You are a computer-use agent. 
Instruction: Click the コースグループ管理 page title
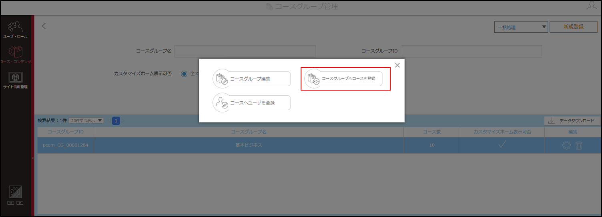[307, 6]
